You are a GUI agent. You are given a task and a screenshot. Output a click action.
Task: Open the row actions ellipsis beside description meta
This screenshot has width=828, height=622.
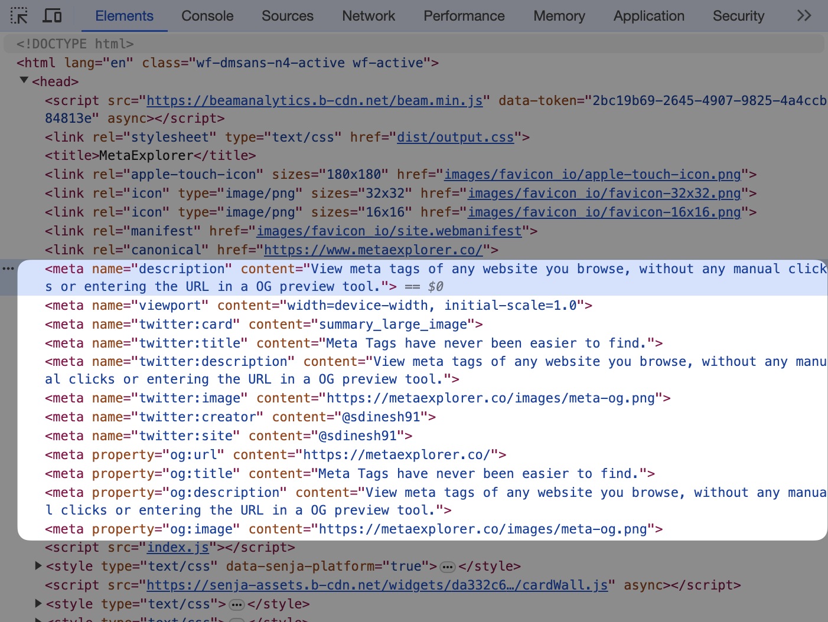click(x=8, y=269)
